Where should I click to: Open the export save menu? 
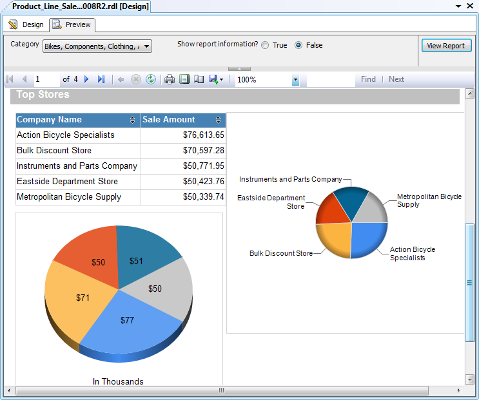[216, 79]
